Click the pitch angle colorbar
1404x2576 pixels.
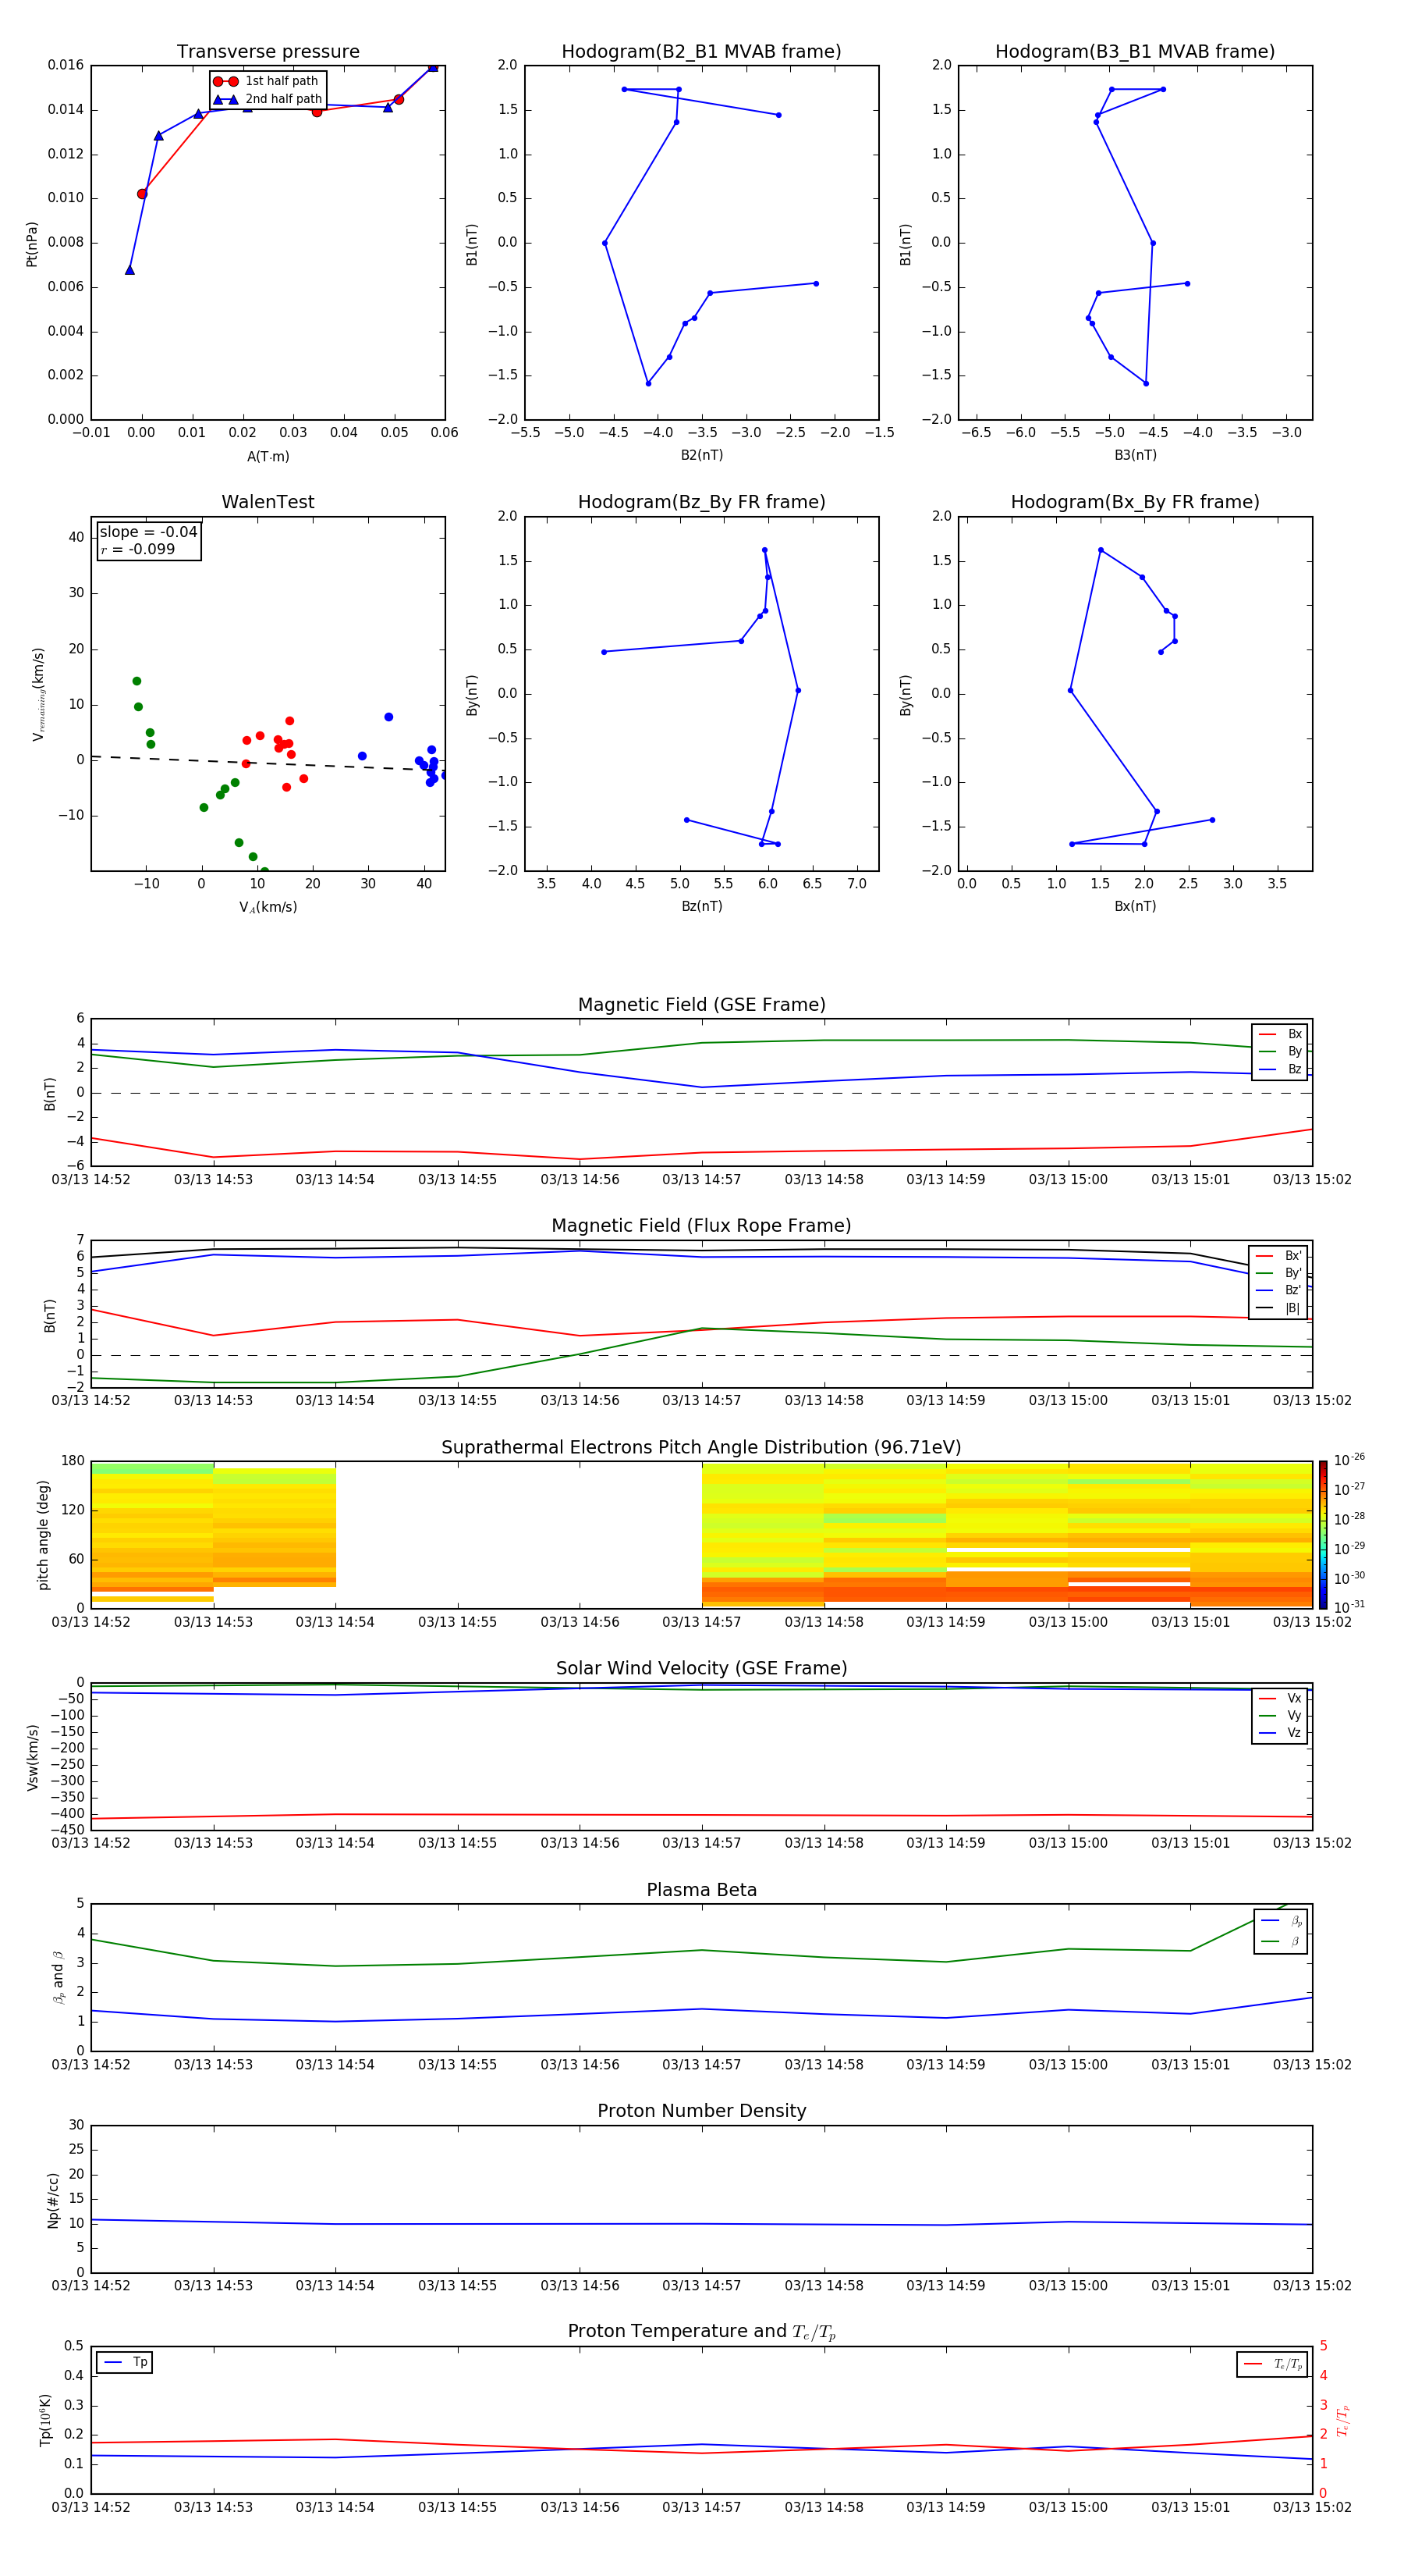click(1323, 1535)
